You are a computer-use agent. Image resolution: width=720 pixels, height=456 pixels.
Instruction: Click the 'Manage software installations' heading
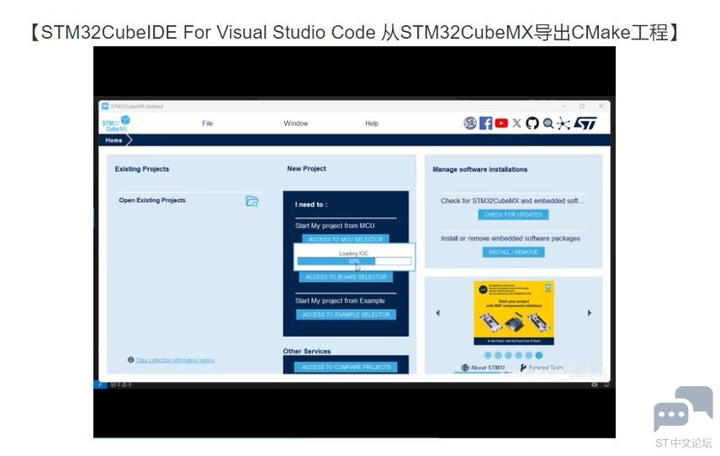479,169
